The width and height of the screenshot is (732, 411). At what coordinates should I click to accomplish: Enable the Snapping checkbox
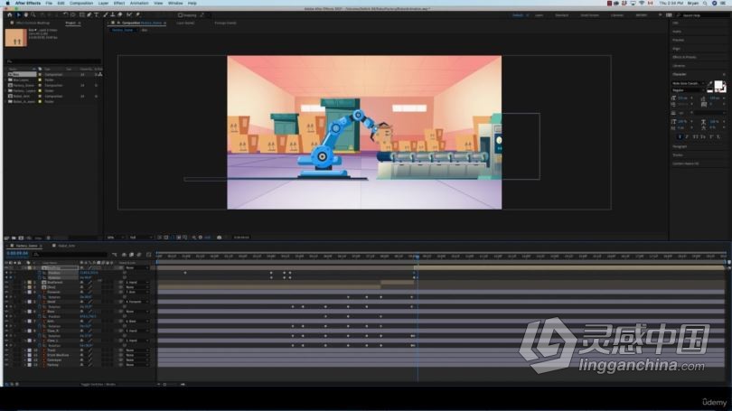click(180, 15)
